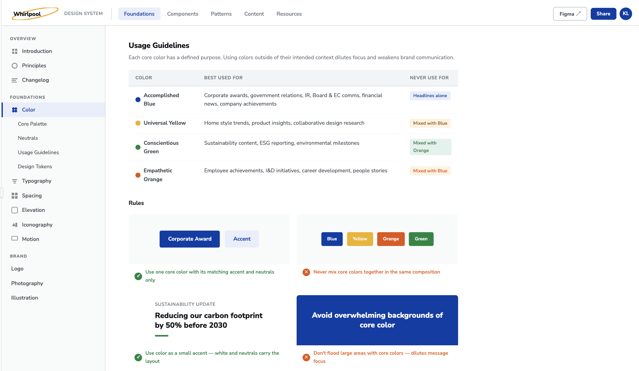Click the Motion rectangle icon
This screenshot has height=371, width=639.
click(x=14, y=238)
